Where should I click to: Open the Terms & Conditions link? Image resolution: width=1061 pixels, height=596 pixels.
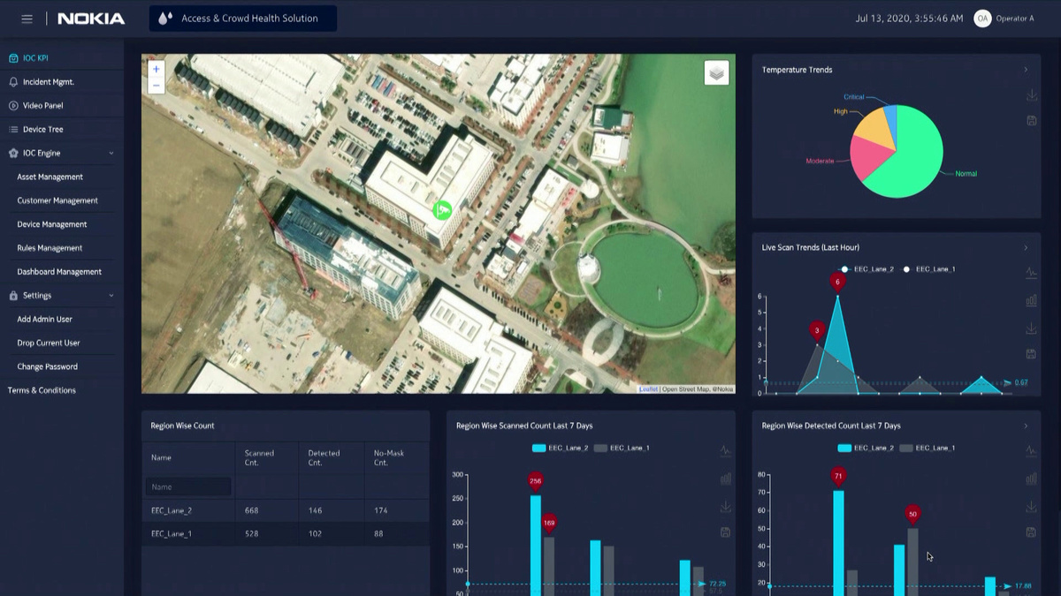click(x=42, y=390)
